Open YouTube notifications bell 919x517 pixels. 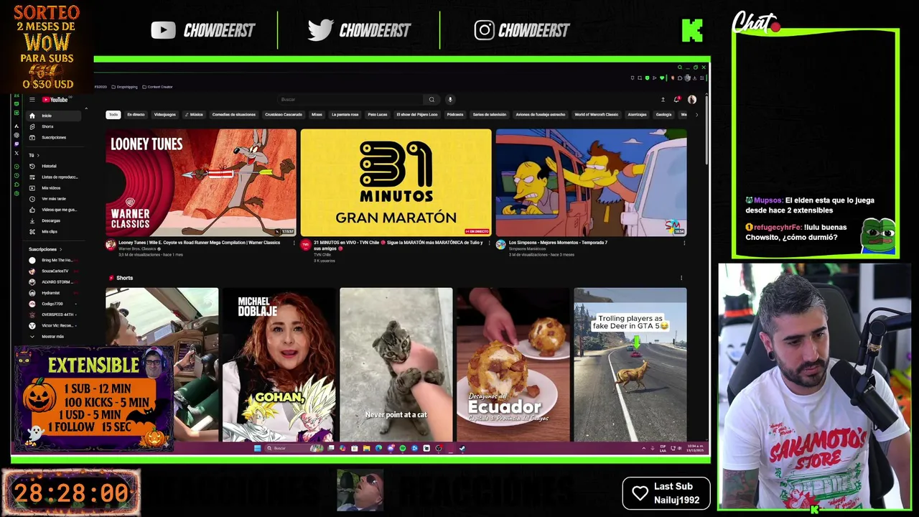[676, 100]
